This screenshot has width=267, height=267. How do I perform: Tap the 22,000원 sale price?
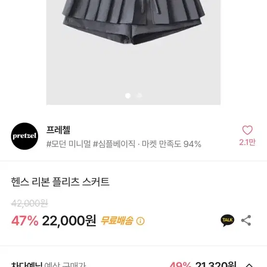pyautogui.click(x=69, y=221)
